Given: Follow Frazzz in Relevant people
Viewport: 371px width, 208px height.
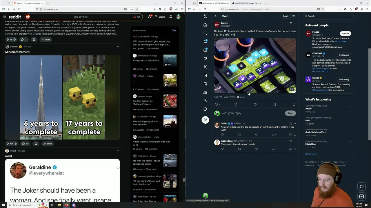Looking at the screenshot, I should (x=345, y=34).
